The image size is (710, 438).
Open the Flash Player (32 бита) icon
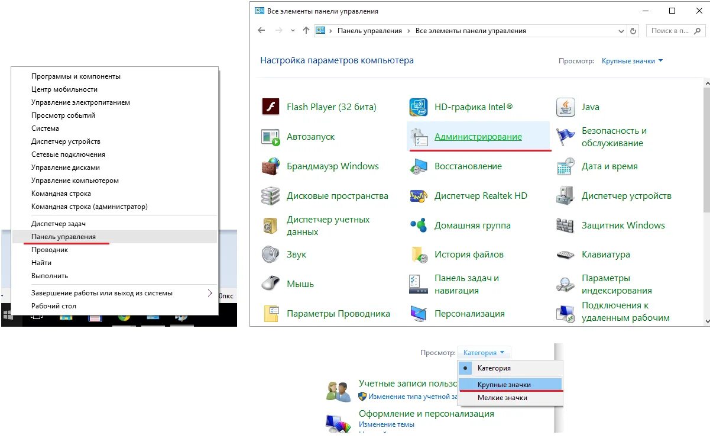[x=271, y=107]
